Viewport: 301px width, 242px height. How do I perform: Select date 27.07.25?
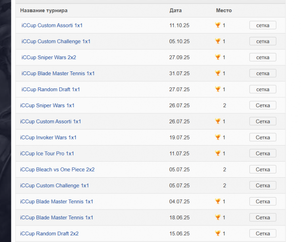tap(179, 89)
